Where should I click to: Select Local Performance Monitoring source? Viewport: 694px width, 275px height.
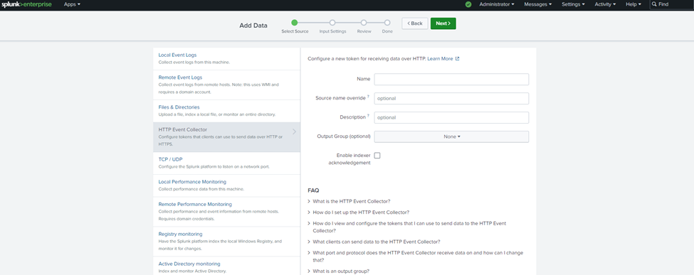226,185
